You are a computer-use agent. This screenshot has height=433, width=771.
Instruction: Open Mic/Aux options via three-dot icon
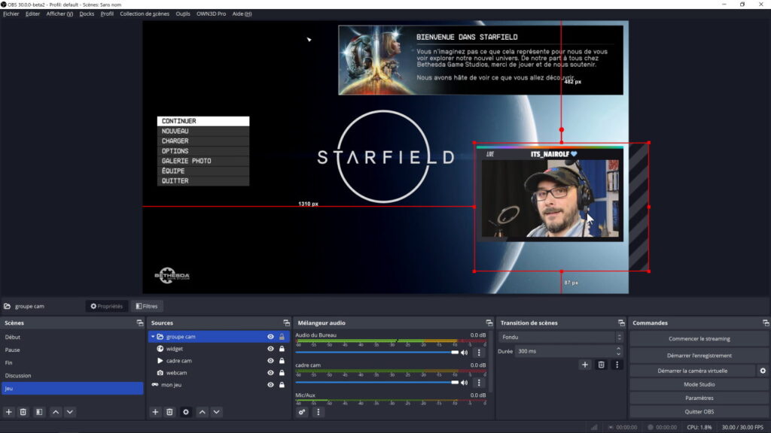pyautogui.click(x=318, y=412)
